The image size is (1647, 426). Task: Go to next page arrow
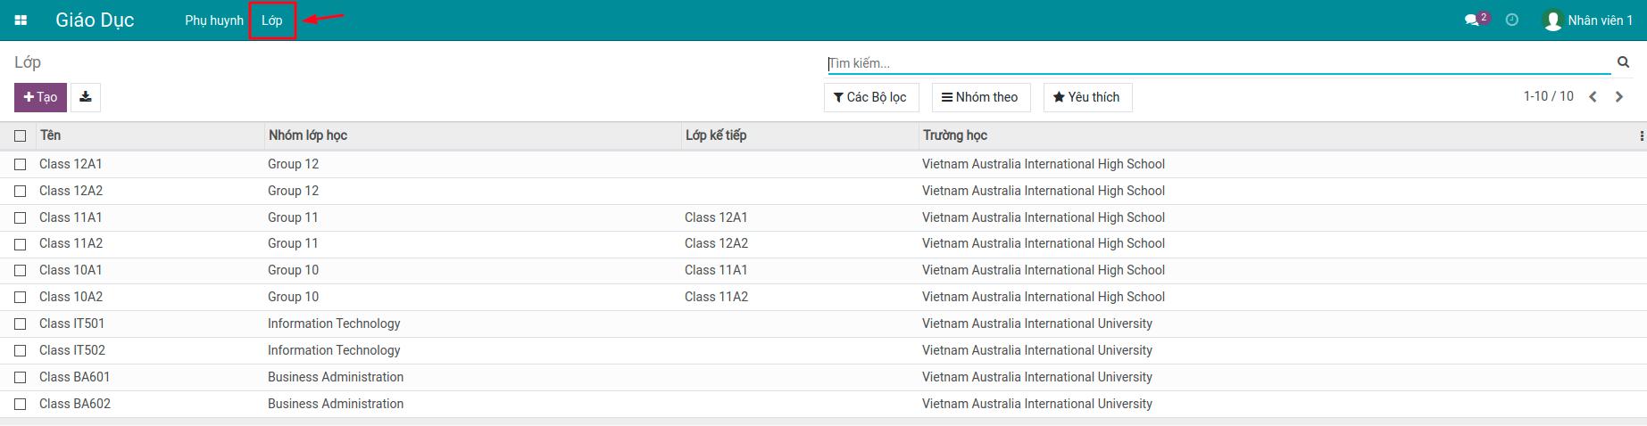(1619, 97)
